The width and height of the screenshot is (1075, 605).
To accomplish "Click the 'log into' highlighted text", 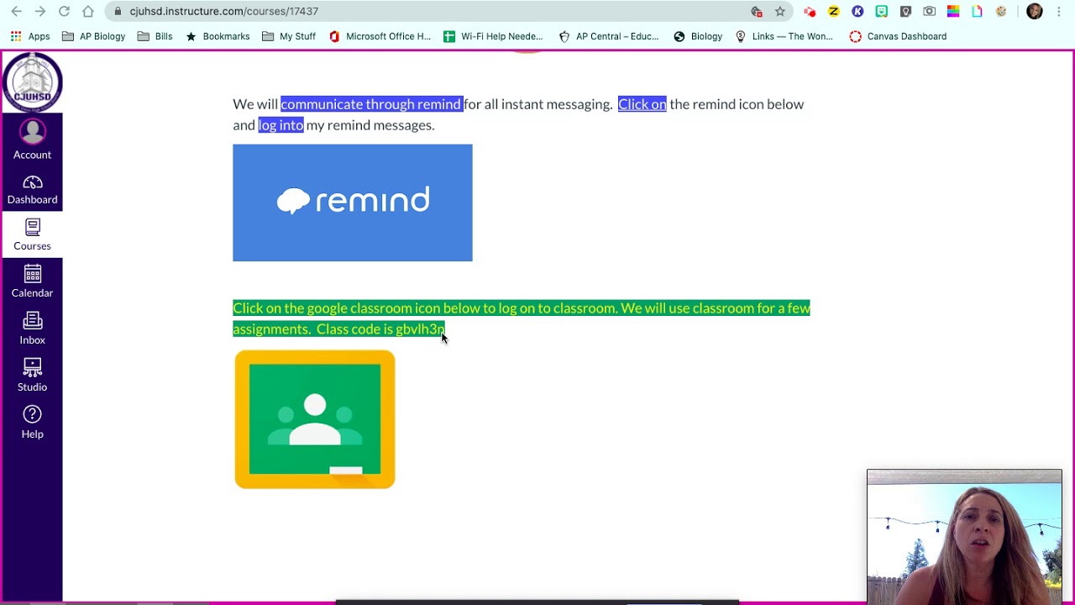I will (x=281, y=125).
